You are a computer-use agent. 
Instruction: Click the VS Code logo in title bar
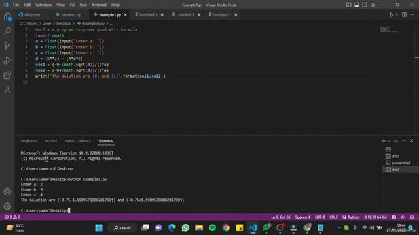point(6,5)
